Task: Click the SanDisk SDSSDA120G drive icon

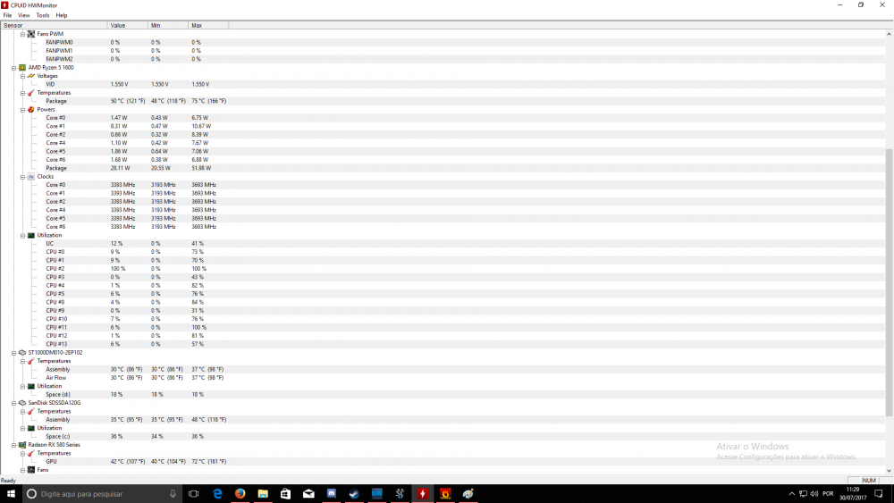Action: [22, 403]
